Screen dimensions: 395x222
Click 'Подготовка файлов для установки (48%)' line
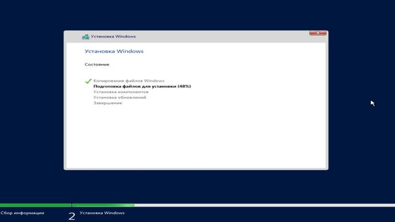142,86
